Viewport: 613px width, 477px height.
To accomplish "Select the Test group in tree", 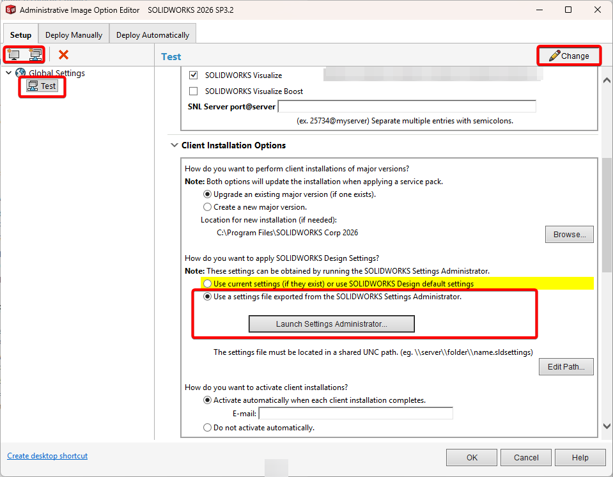I will 42,86.
